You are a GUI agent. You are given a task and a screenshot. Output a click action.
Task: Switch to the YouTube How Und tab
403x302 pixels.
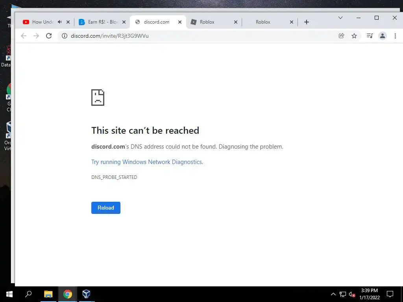[43, 22]
